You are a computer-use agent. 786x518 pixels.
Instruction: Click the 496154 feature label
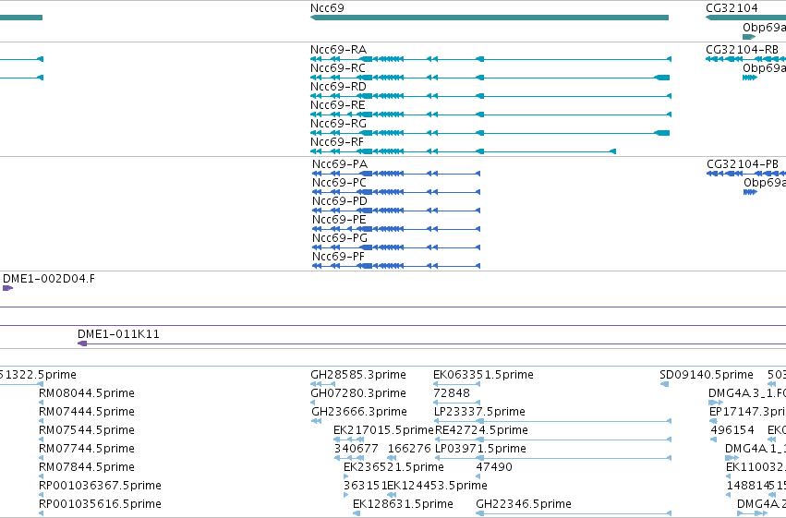coord(732,431)
